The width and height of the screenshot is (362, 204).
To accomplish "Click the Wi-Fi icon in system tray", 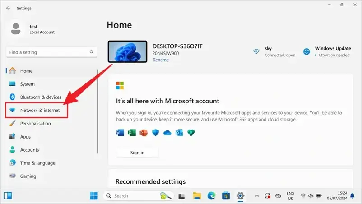I will pyautogui.click(x=303, y=196).
